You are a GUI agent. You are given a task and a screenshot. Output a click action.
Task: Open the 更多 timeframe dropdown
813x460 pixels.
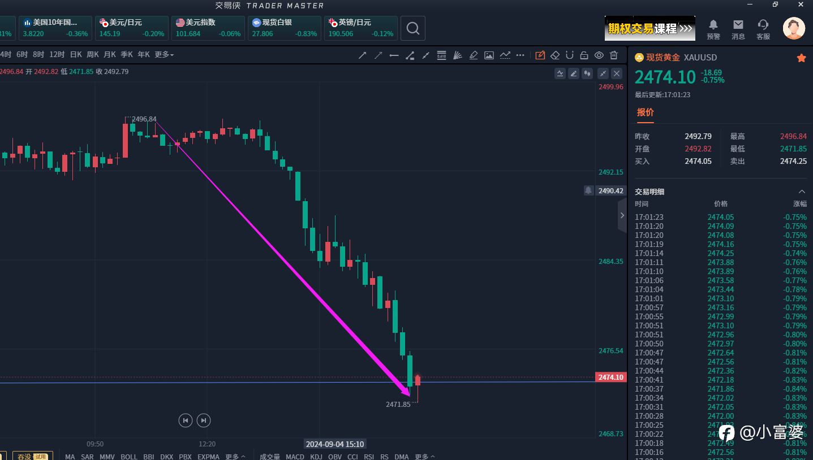coord(164,55)
